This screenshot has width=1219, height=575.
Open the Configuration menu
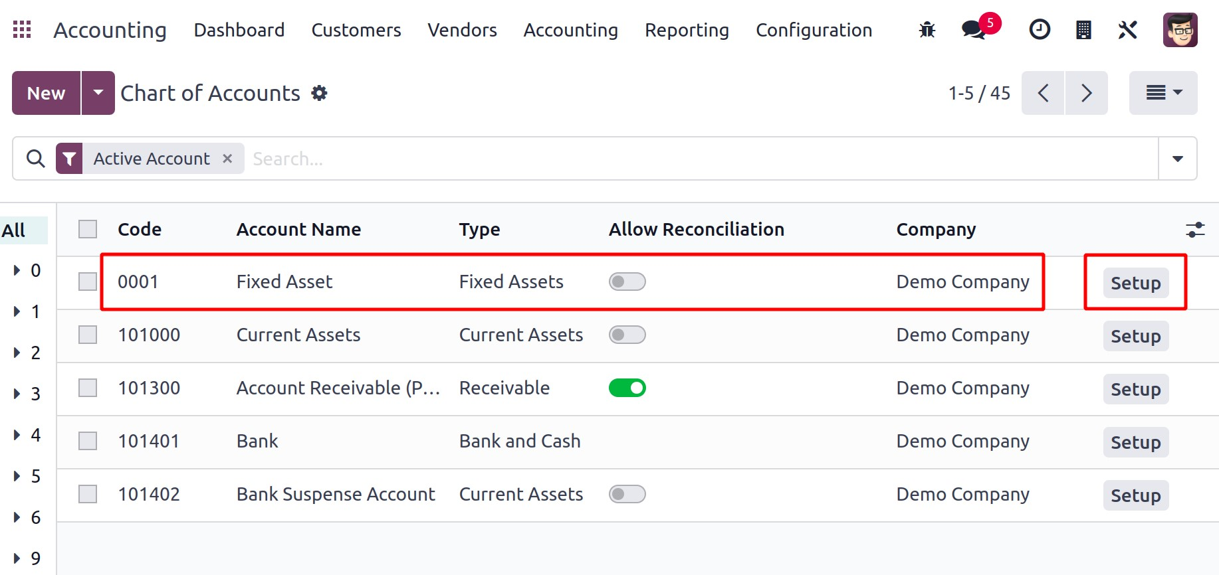pyautogui.click(x=814, y=30)
